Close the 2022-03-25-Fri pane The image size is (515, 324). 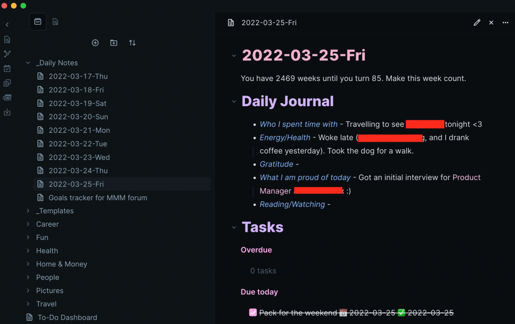[491, 22]
